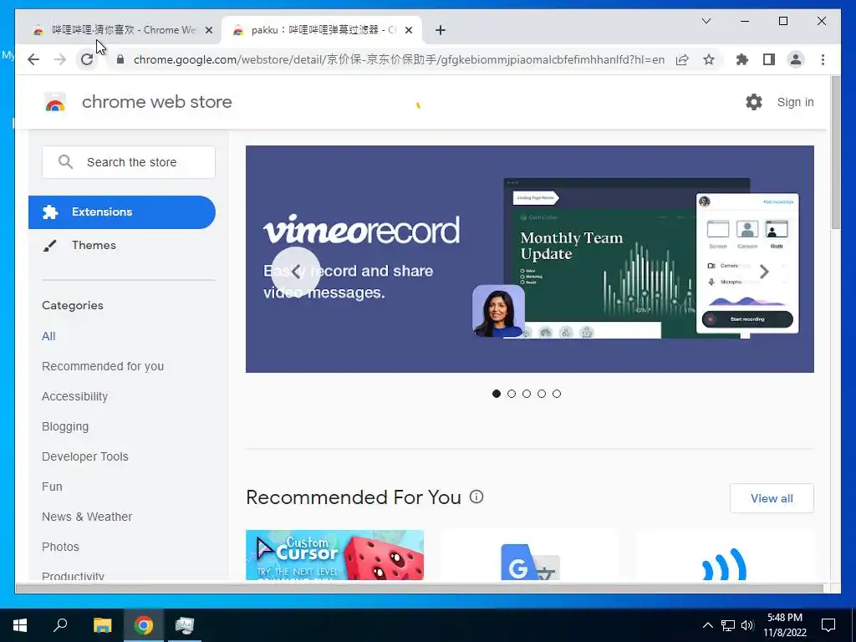The height and width of the screenshot is (642, 856).
Task: Open the taskbar clock showing 5:48 PM
Action: [784, 625]
